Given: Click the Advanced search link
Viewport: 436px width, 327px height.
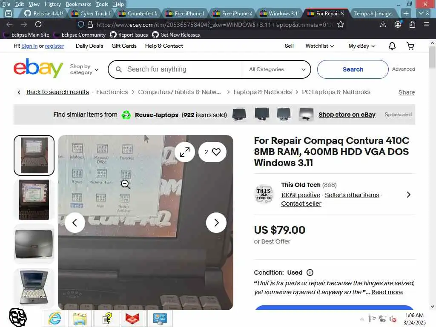Looking at the screenshot, I should tap(404, 69).
